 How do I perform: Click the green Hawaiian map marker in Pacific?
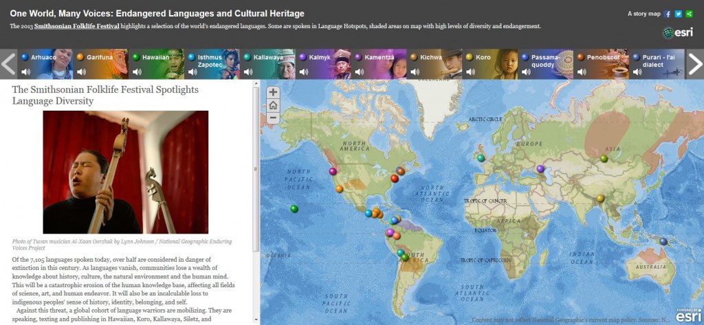pyautogui.click(x=294, y=209)
